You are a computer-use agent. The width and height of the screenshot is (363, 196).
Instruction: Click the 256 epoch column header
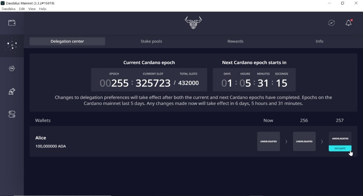coord(304,120)
